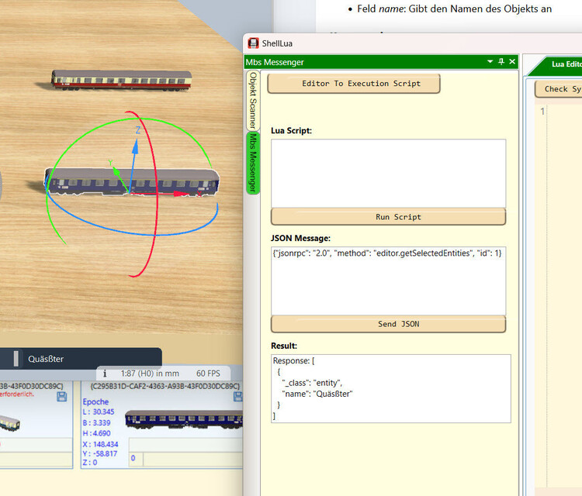This screenshot has height=496, width=582.
Task: Click inside the Result response box
Action: (391, 388)
